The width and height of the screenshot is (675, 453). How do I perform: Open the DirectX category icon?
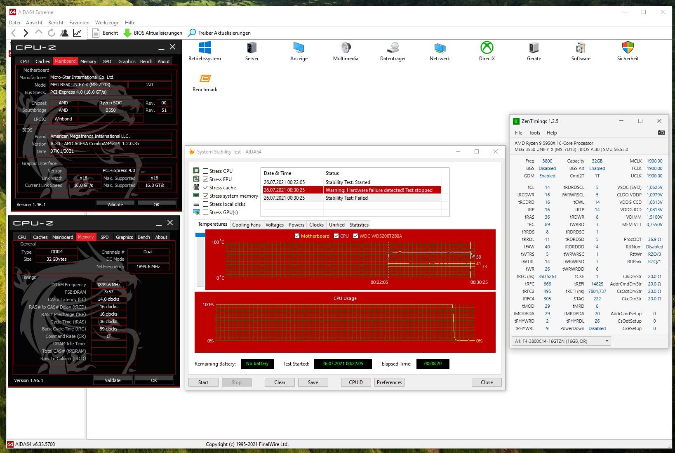click(487, 51)
